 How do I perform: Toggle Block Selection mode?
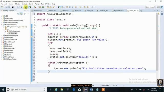click(x=69, y=7)
